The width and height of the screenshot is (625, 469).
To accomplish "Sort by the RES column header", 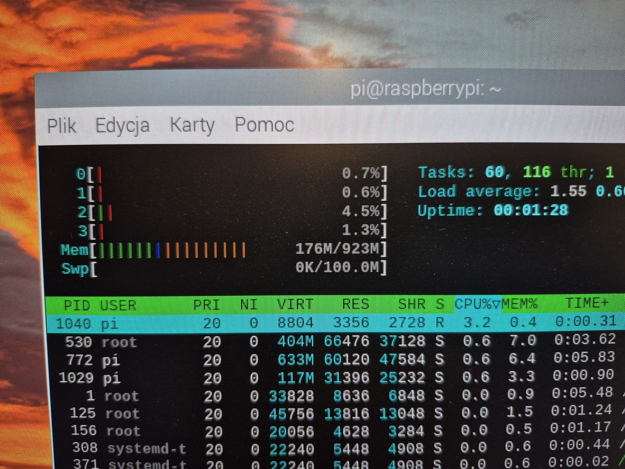I will [356, 304].
